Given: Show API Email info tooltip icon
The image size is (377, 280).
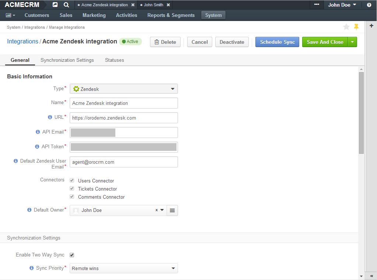Looking at the screenshot, I should point(38,132).
